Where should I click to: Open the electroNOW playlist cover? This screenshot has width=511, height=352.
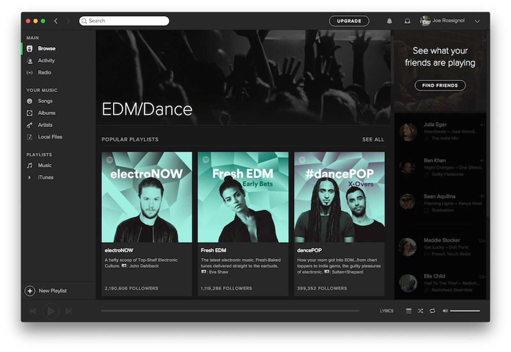(x=147, y=197)
